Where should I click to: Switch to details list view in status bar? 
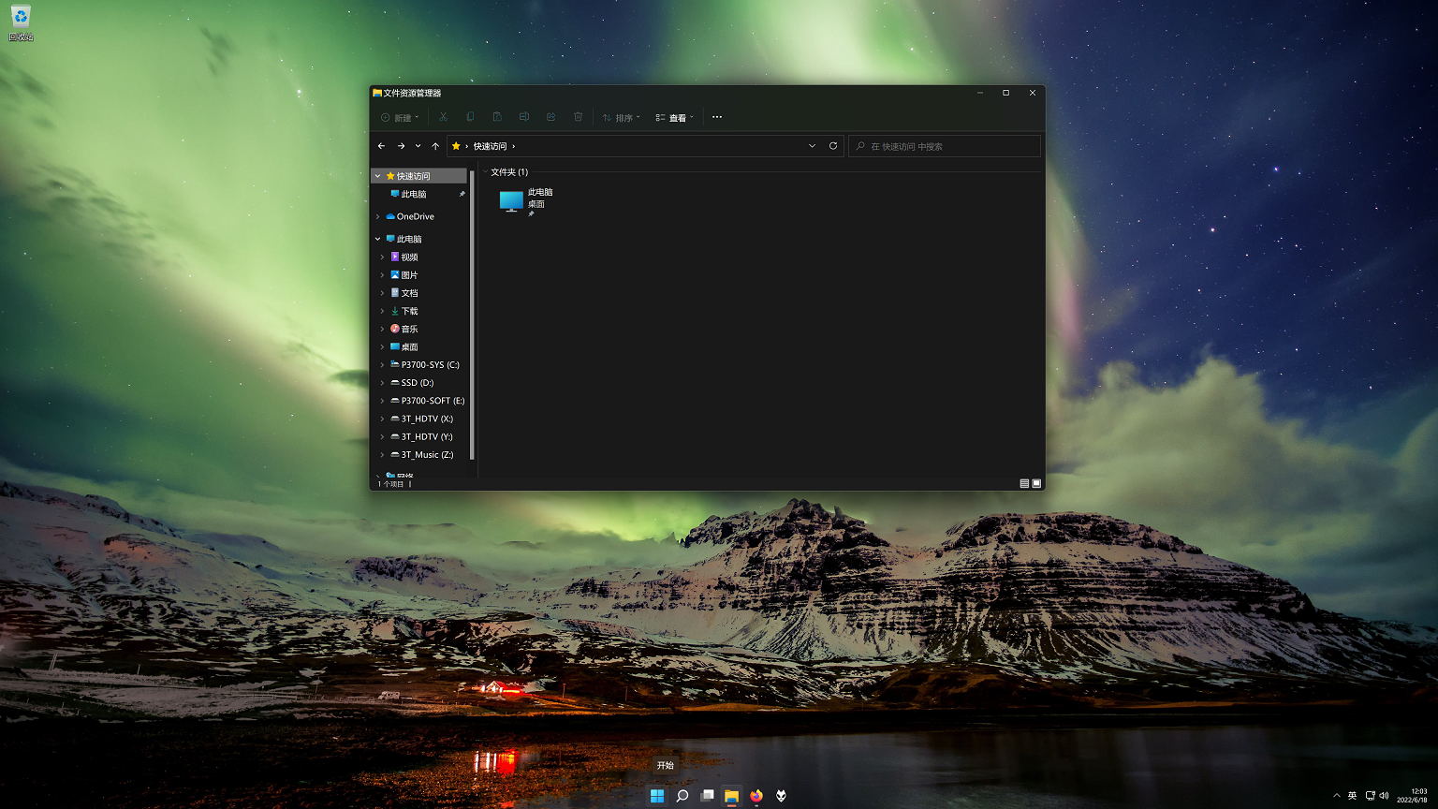(x=1024, y=483)
